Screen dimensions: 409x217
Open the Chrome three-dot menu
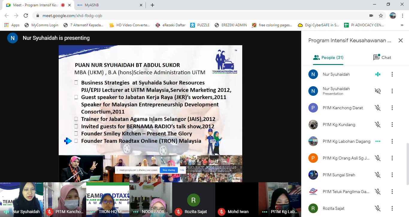[402, 16]
